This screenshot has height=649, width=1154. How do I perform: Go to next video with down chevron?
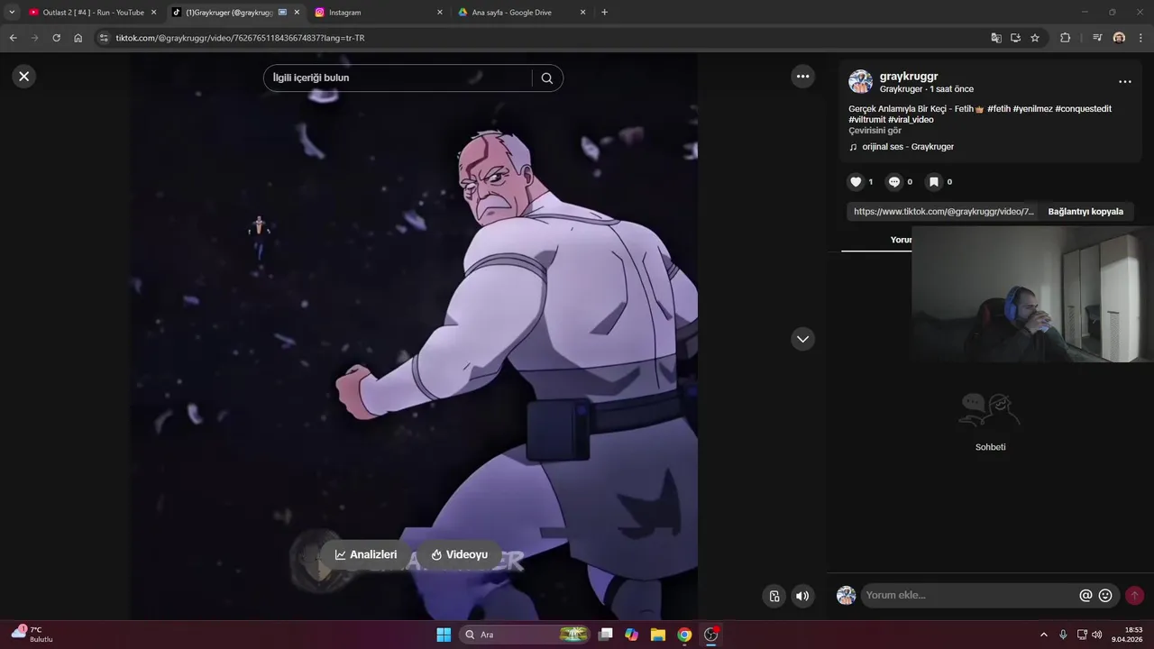[802, 339]
